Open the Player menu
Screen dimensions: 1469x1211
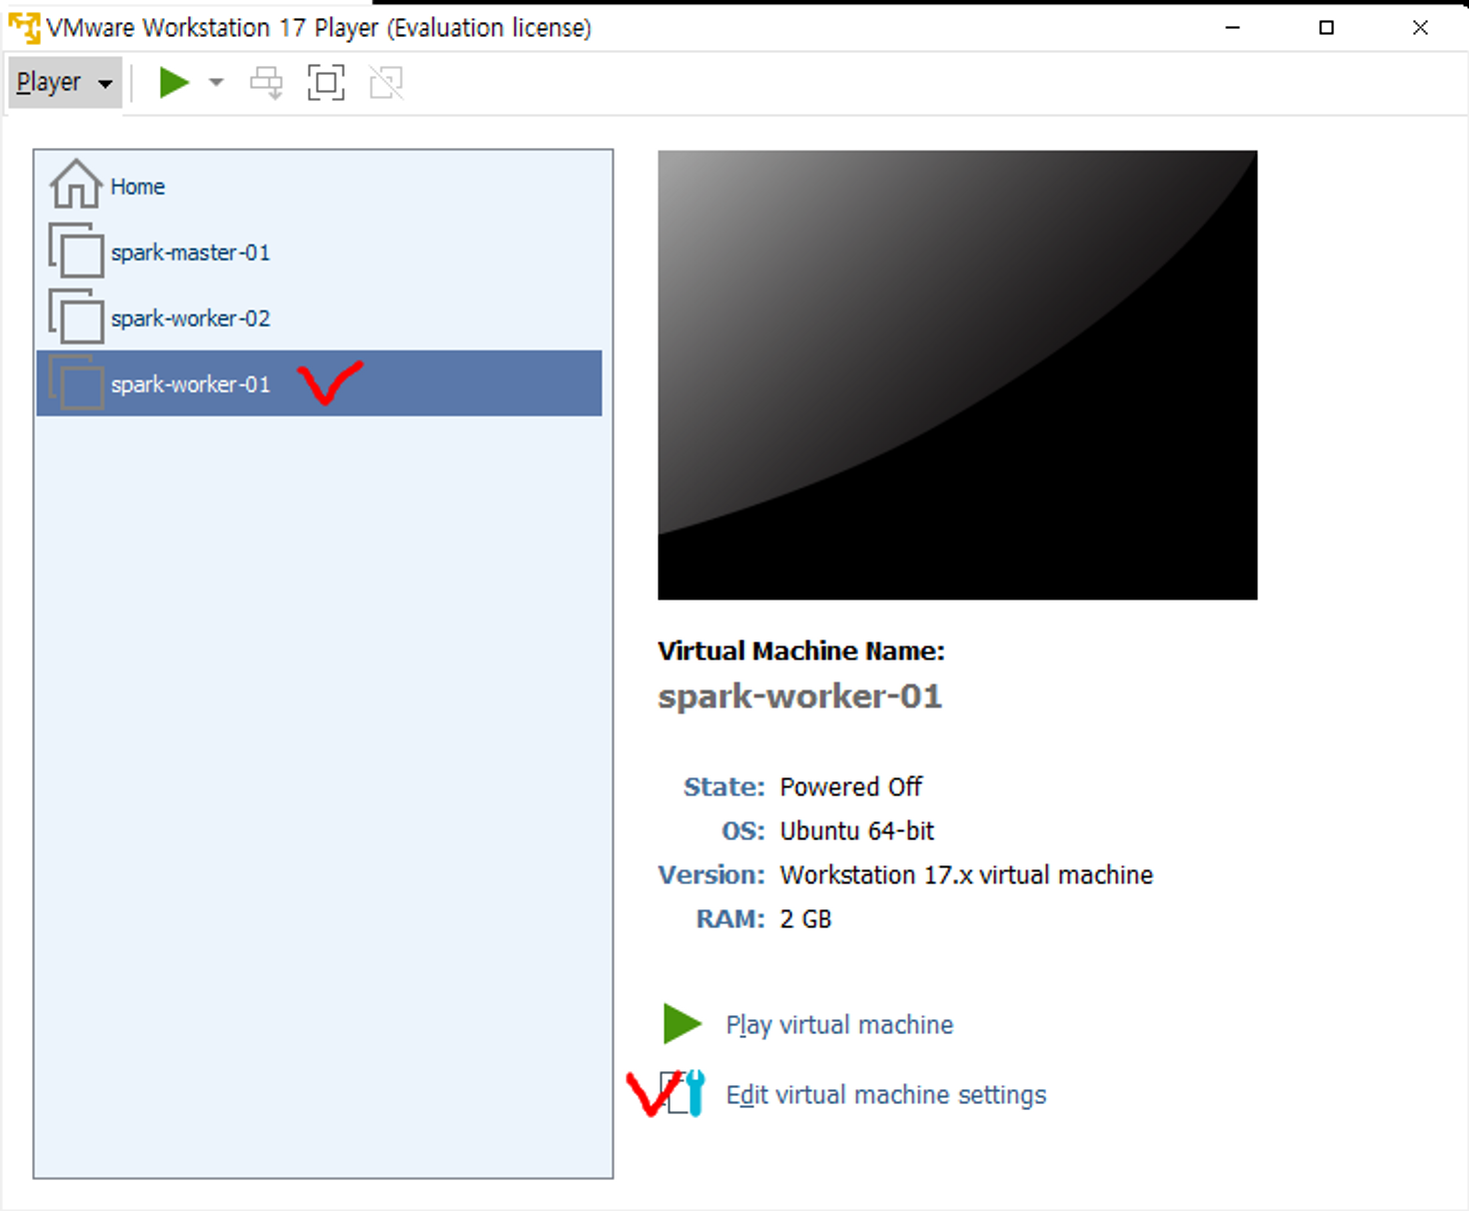pyautogui.click(x=65, y=83)
